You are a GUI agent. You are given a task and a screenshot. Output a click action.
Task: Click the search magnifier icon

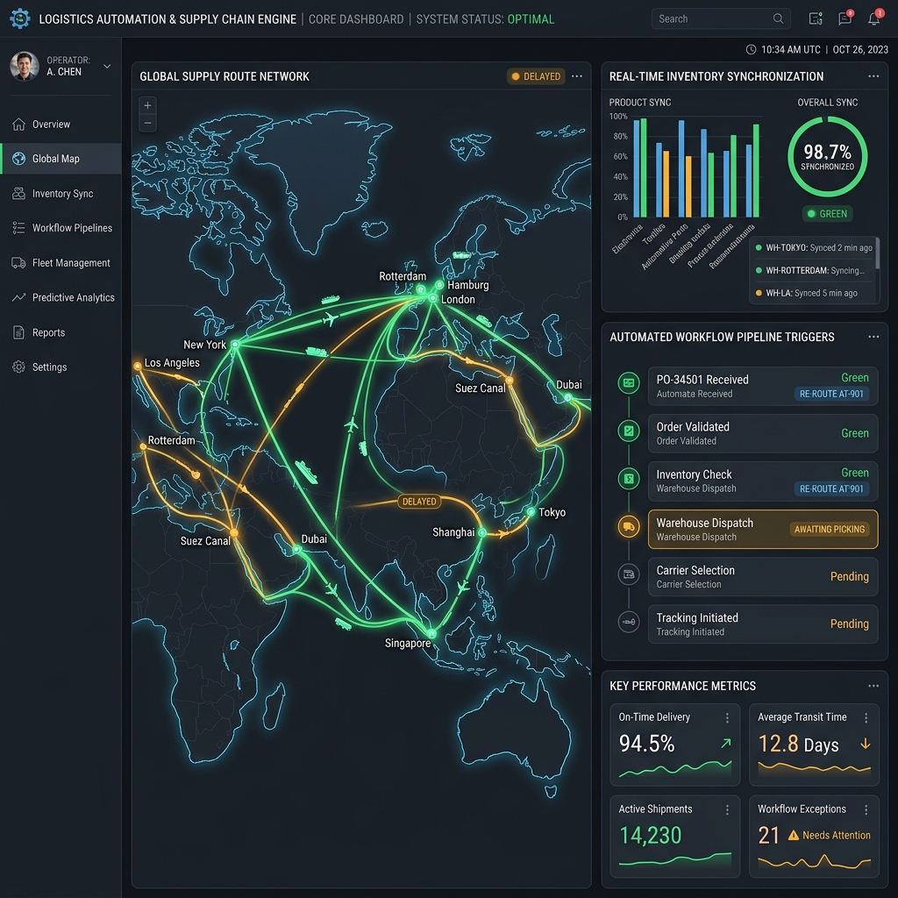[x=778, y=18]
